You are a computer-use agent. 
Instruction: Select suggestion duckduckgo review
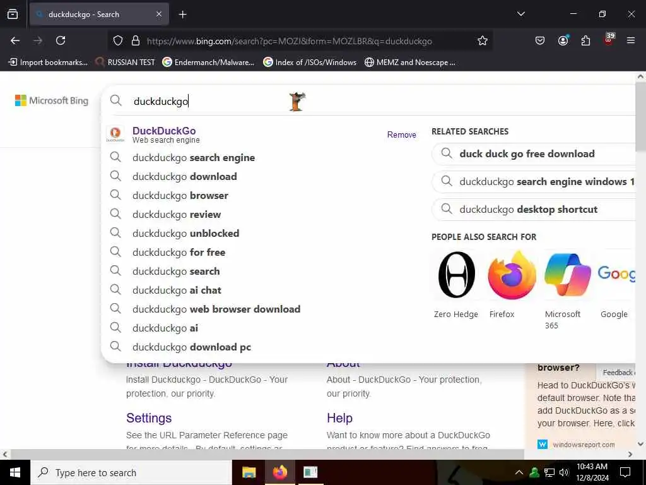coord(177,215)
